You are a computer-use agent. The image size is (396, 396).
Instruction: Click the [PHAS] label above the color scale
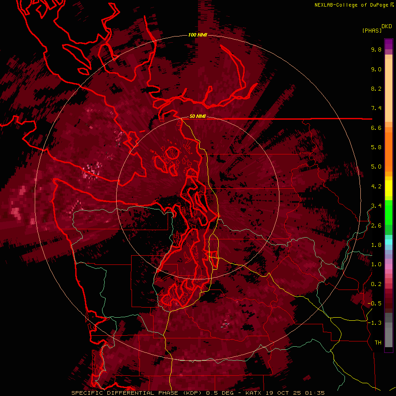pyautogui.click(x=372, y=30)
